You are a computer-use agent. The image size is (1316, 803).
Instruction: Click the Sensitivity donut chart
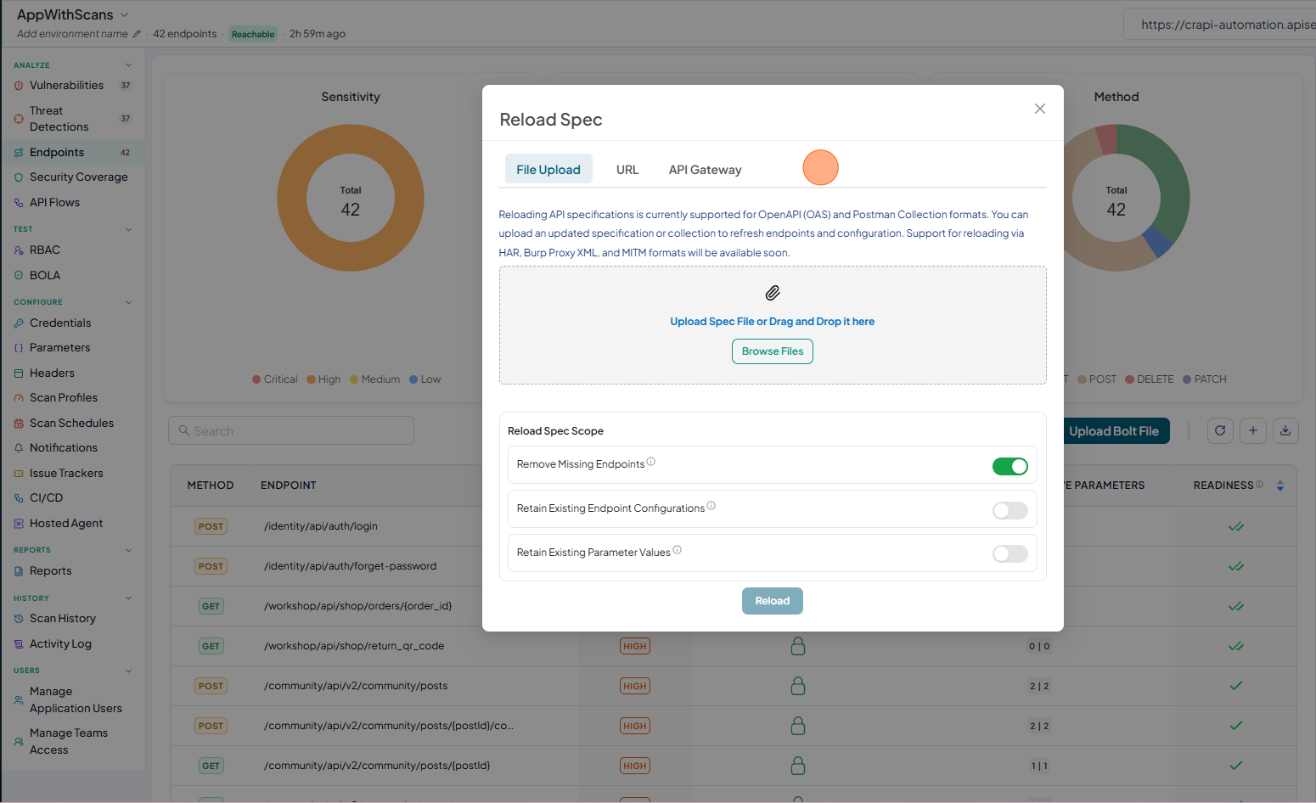pos(351,198)
